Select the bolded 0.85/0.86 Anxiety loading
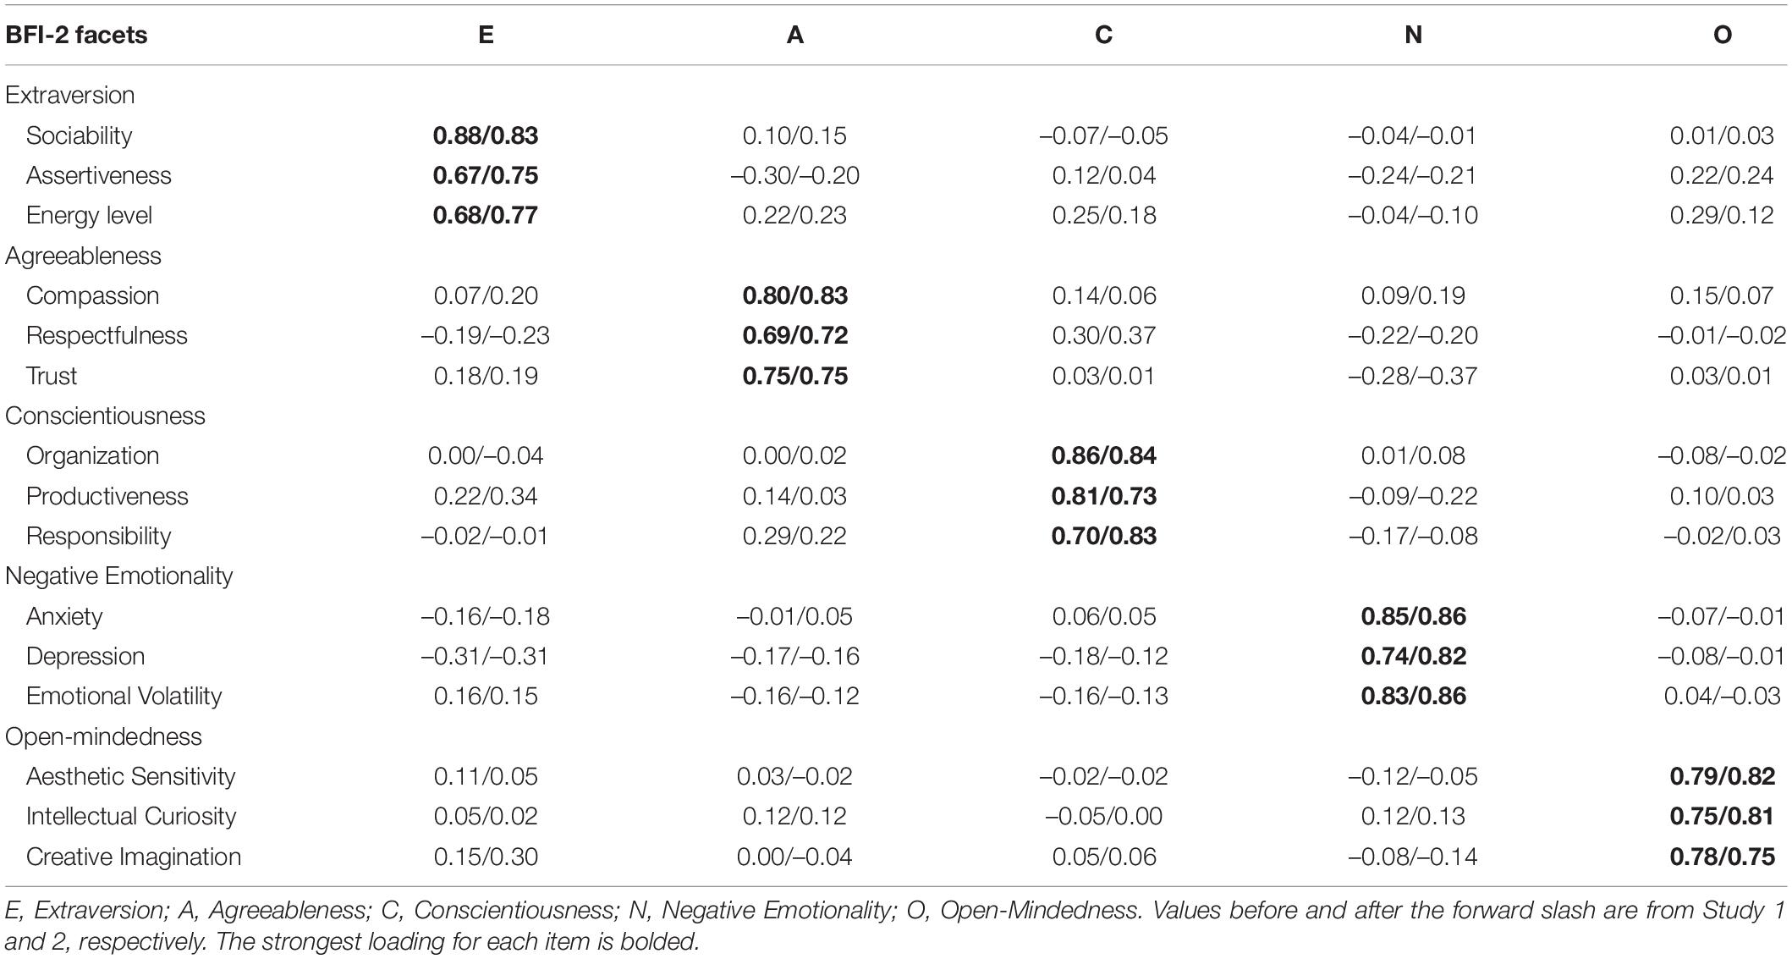This screenshot has height=959, width=1792. [x=1413, y=616]
